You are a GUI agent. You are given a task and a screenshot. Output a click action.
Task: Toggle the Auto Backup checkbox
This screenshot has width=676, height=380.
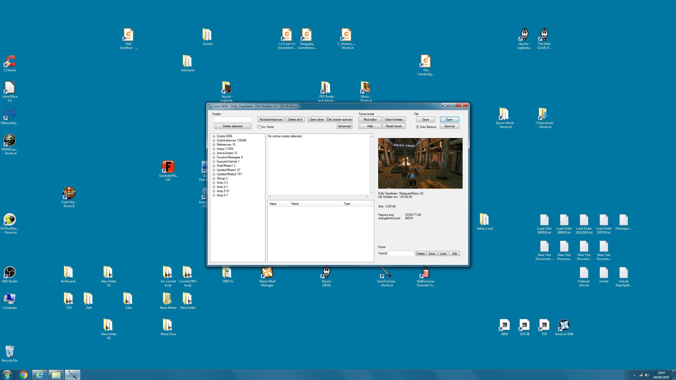(x=417, y=127)
